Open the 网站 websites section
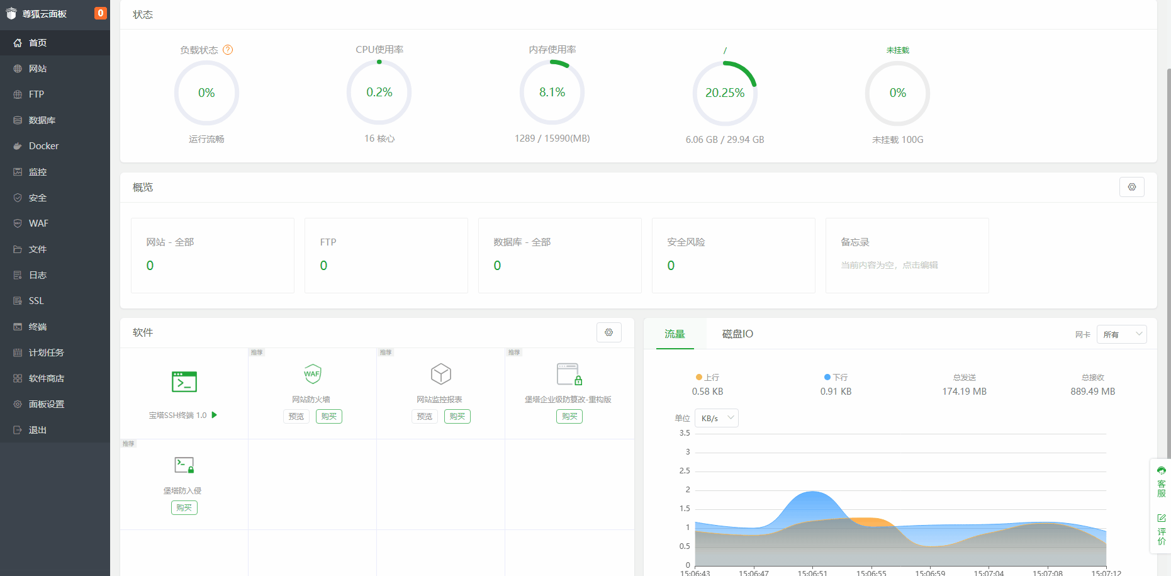This screenshot has height=576, width=1171. (x=55, y=69)
